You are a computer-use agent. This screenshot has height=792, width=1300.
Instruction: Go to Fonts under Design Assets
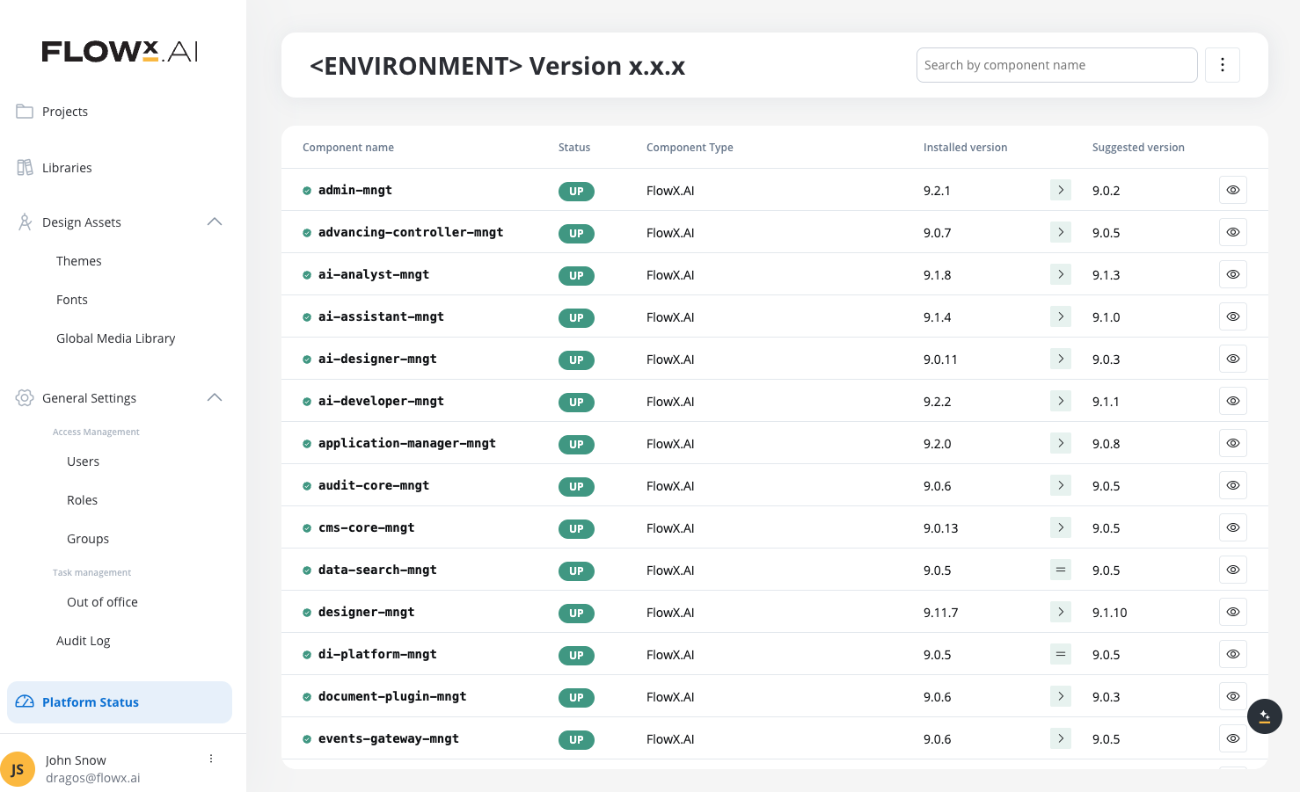click(72, 300)
